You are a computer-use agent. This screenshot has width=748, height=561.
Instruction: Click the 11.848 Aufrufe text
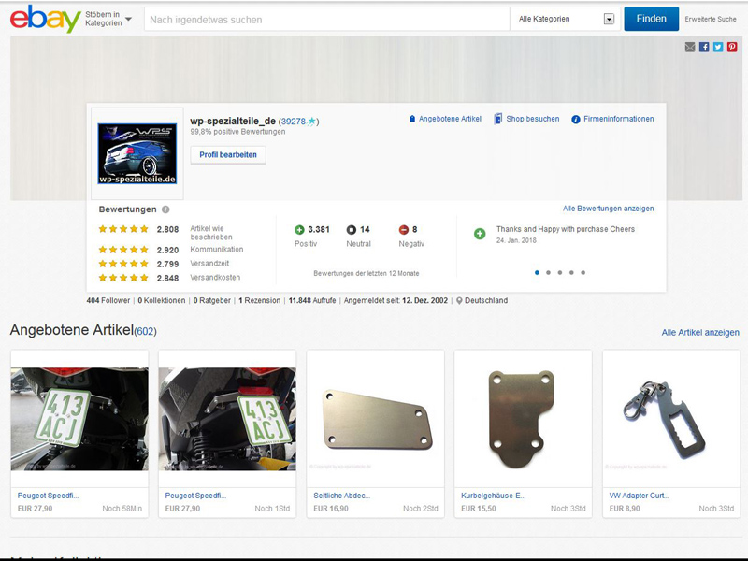312,300
